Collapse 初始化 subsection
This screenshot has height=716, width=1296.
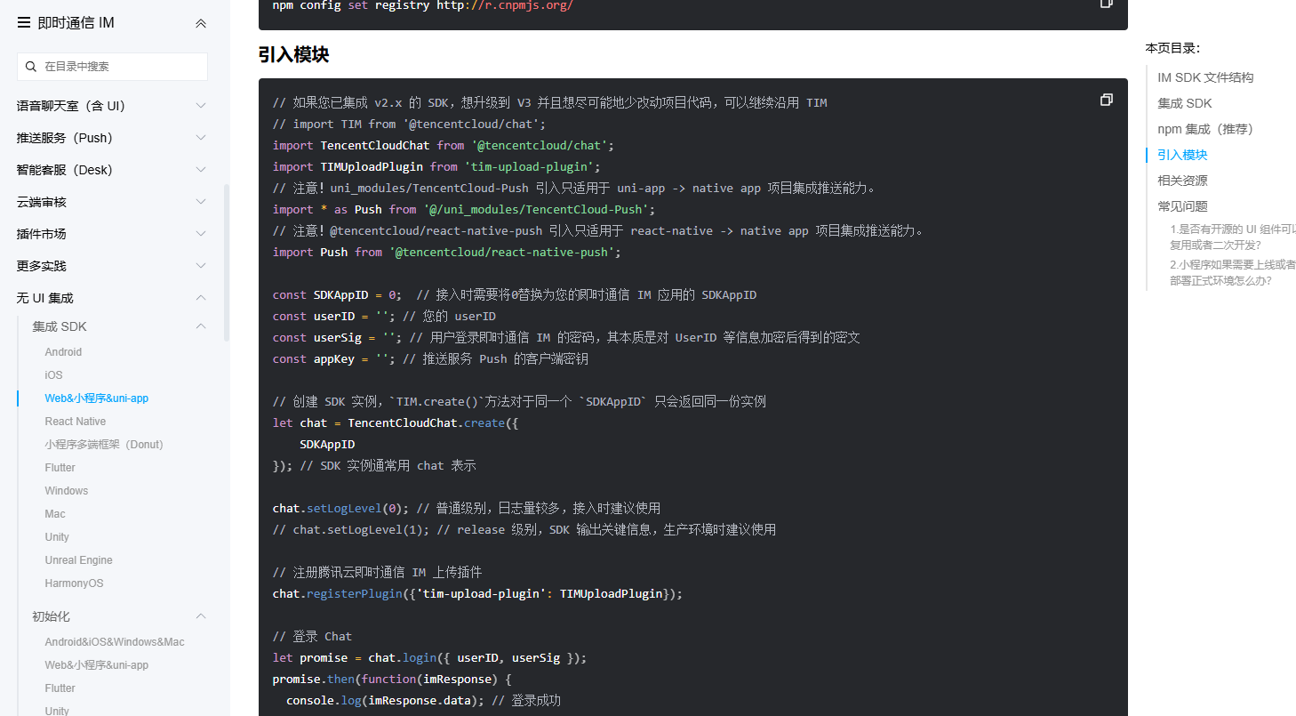click(x=119, y=616)
